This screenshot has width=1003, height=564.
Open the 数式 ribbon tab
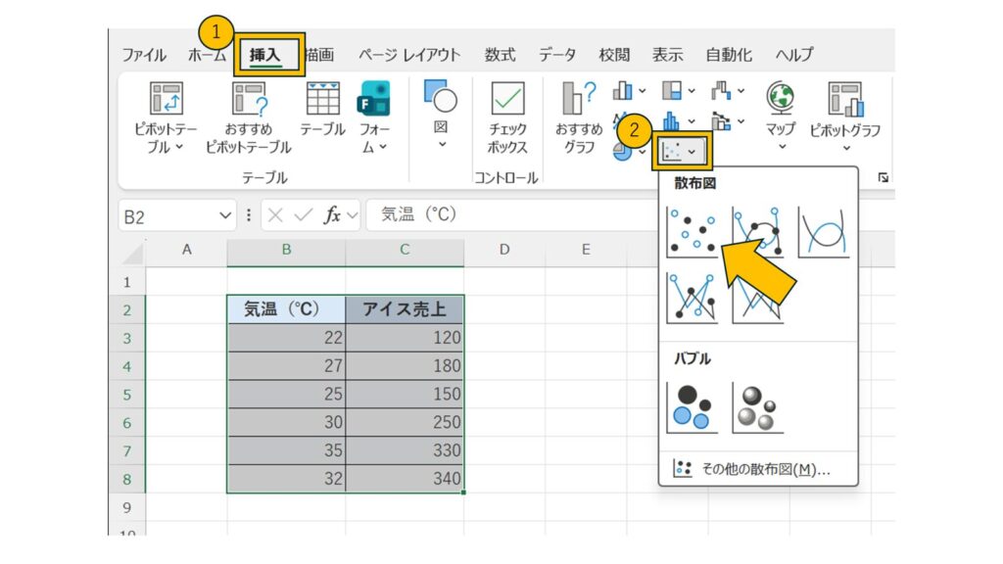coord(500,55)
